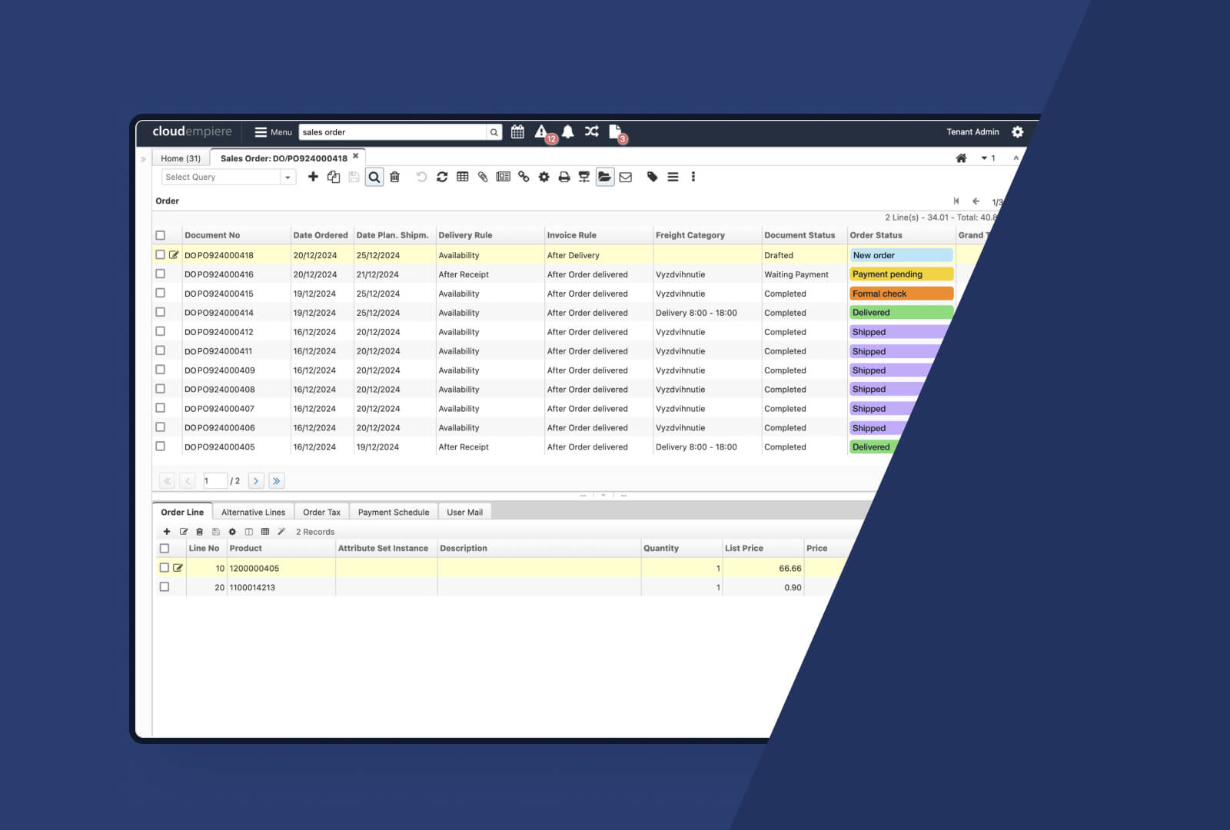This screenshot has height=830, width=1230.
Task: Click the Payment pending status label
Action: (x=901, y=274)
